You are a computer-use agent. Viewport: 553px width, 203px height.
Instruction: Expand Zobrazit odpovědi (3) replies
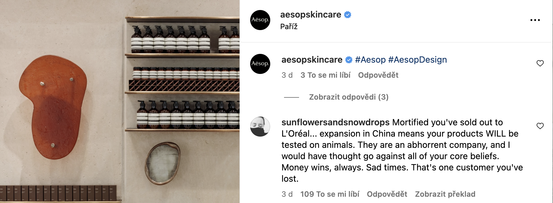(349, 97)
